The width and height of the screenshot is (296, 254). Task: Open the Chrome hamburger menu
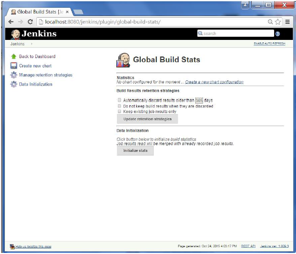[x=288, y=22]
